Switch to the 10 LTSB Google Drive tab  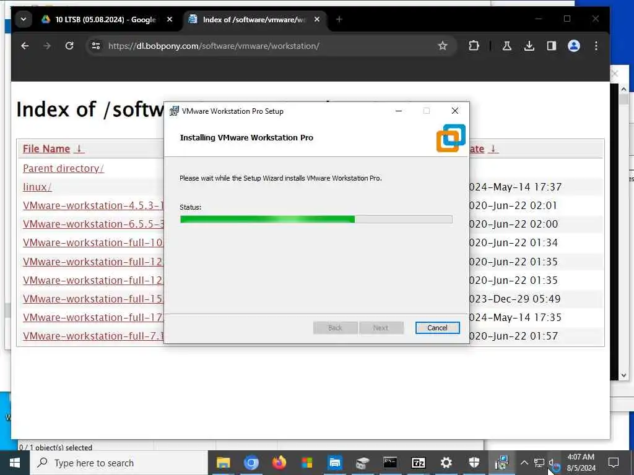[x=105, y=19]
